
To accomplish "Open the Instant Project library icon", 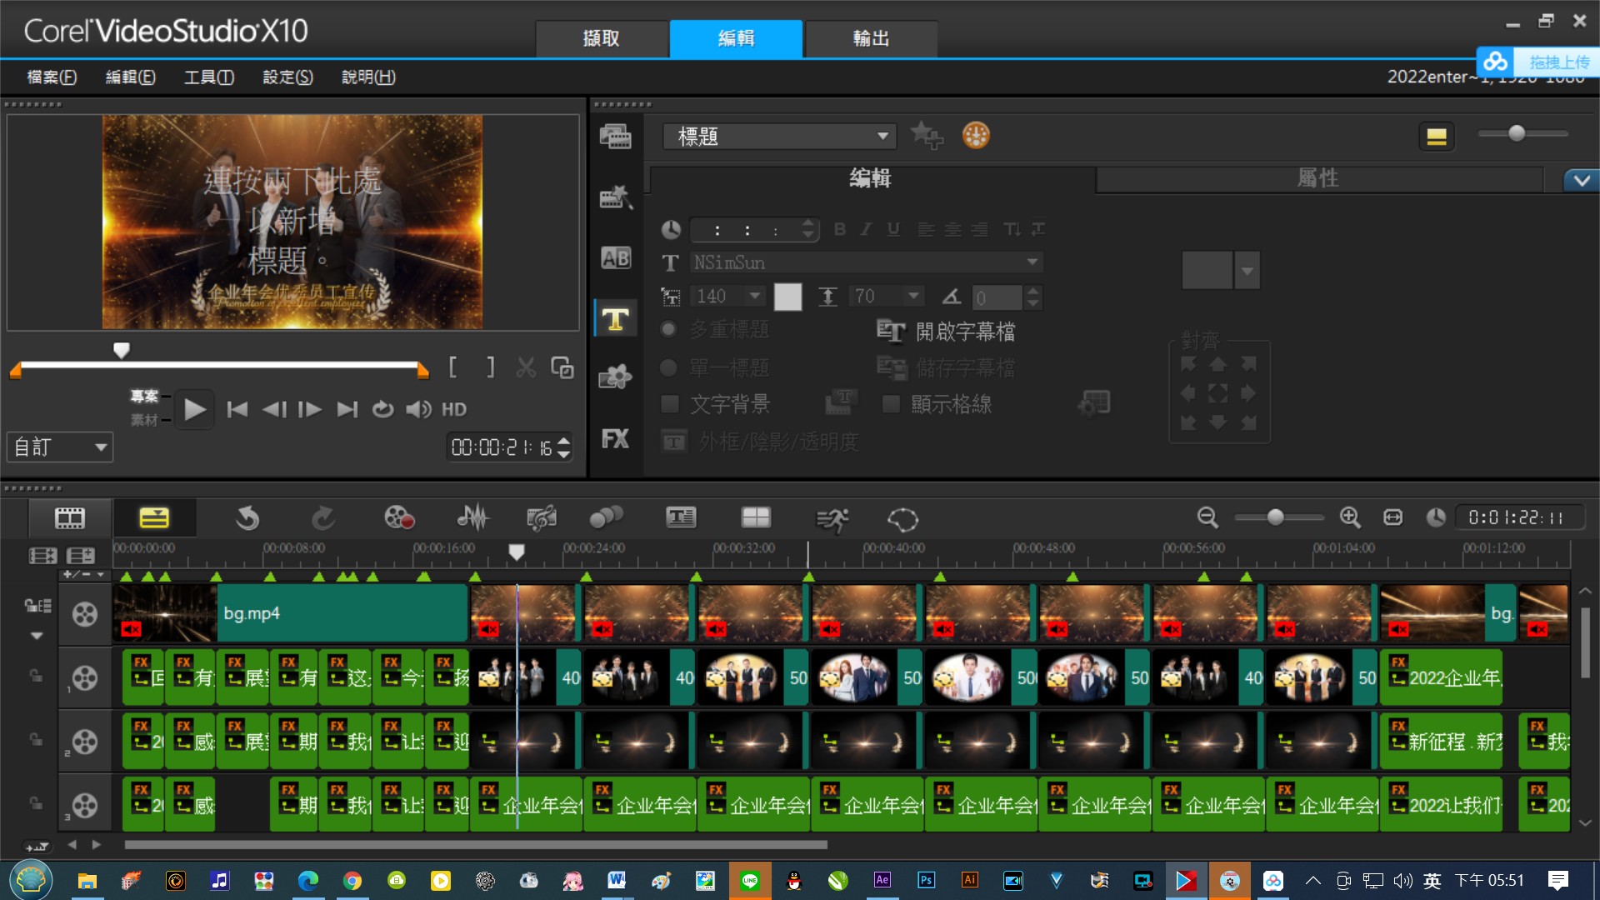I will point(616,197).
